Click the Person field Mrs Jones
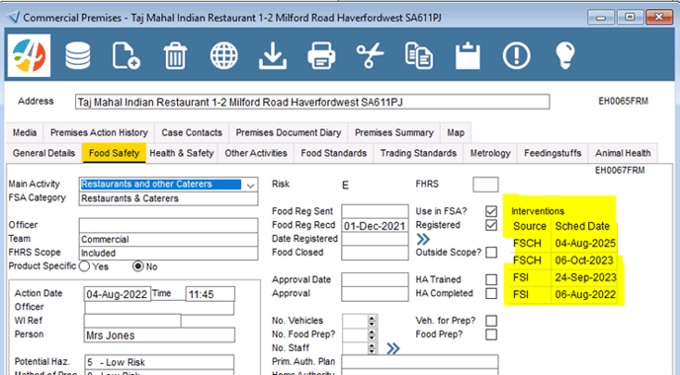Image resolution: width=680 pixels, height=375 pixels. [x=159, y=336]
